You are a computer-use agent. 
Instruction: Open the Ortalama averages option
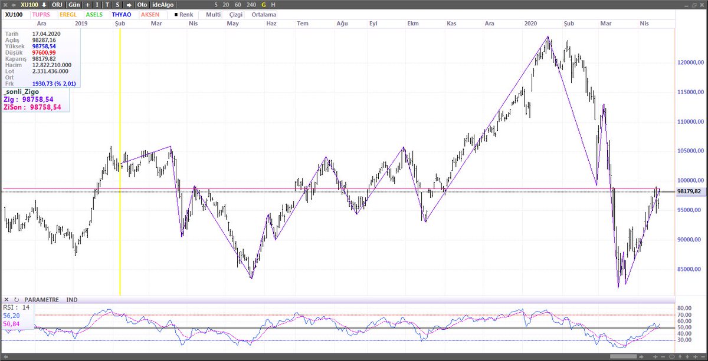pyautogui.click(x=264, y=14)
